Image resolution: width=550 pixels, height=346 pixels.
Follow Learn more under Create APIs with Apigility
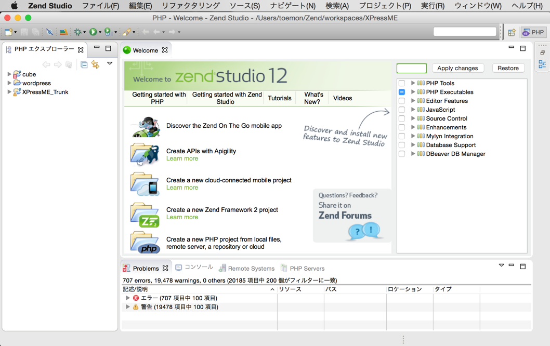182,158
